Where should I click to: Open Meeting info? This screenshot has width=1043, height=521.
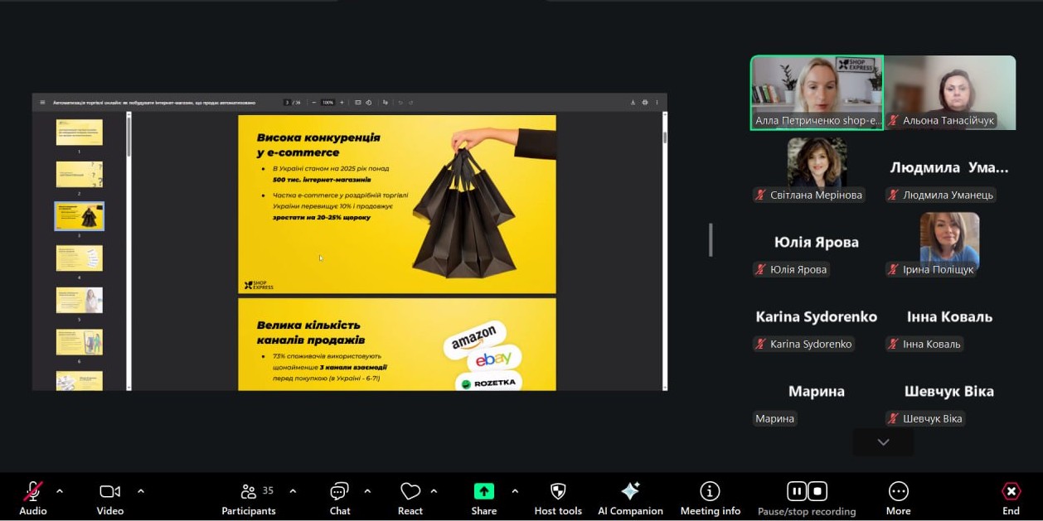(710, 491)
